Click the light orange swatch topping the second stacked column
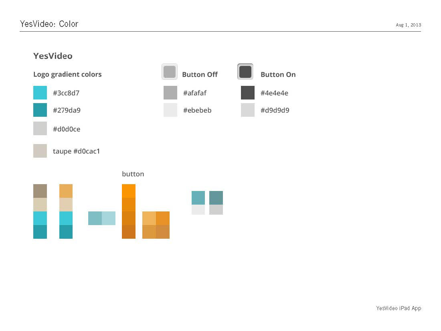The height and width of the screenshot is (331, 441). pyautogui.click(x=66, y=191)
